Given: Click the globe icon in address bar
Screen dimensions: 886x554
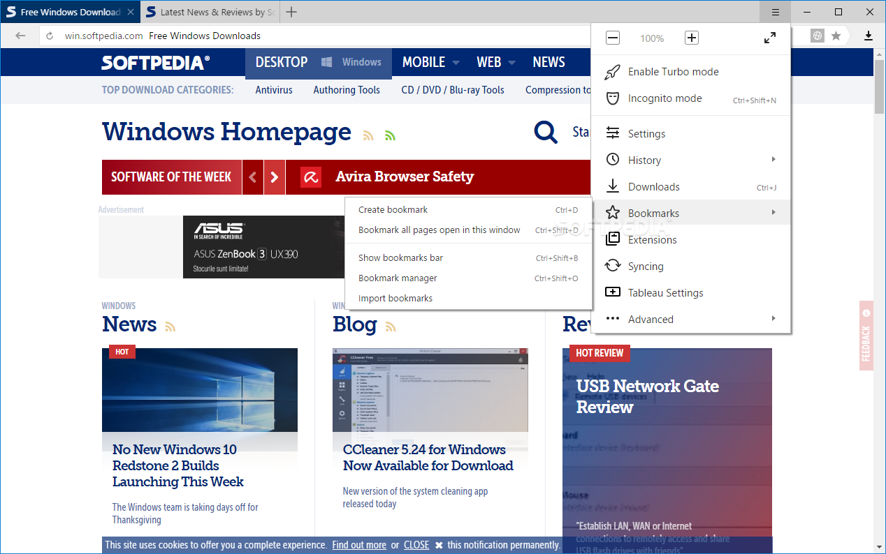Looking at the screenshot, I should [x=817, y=36].
